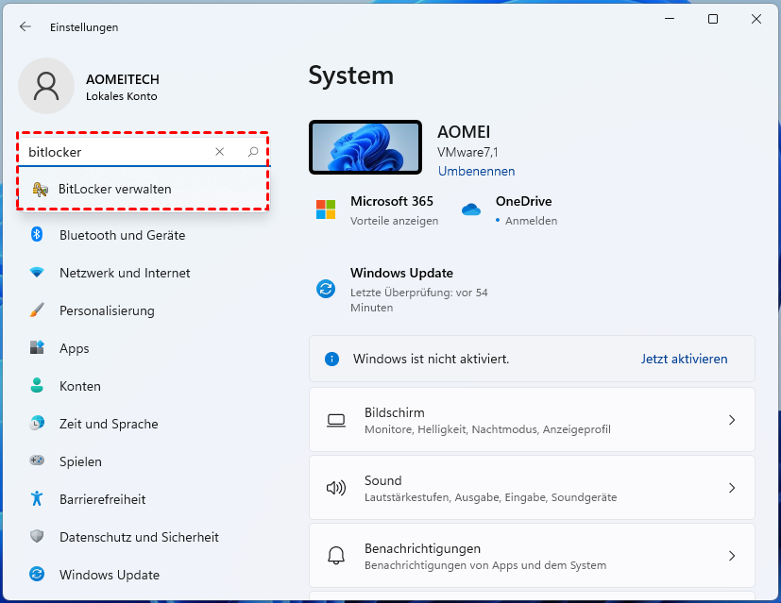Open the Sound settings card
This screenshot has height=603, width=781.
point(532,488)
